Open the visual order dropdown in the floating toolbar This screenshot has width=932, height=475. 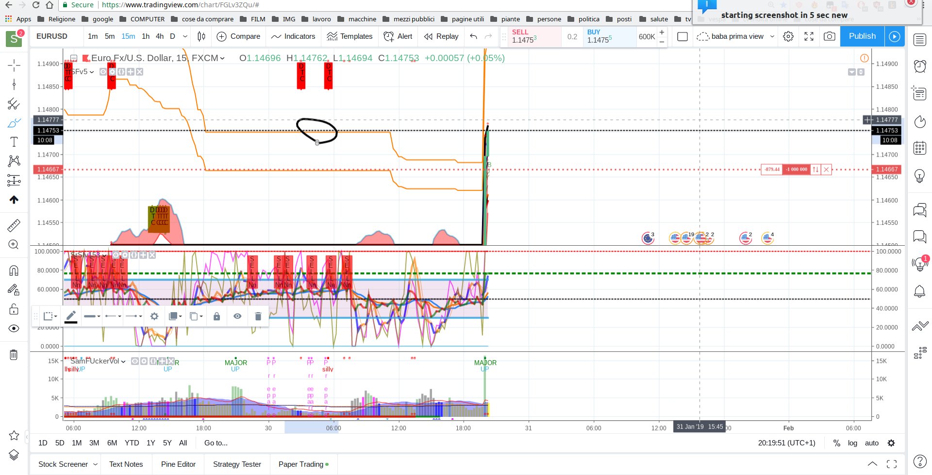coord(175,316)
